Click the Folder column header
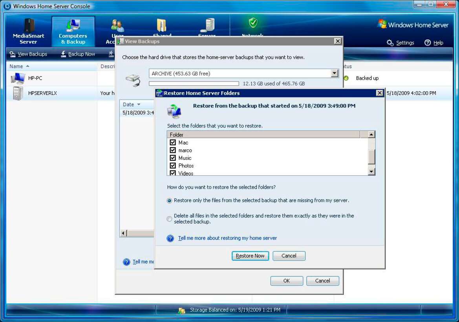This screenshot has height=322, width=459. [263, 135]
